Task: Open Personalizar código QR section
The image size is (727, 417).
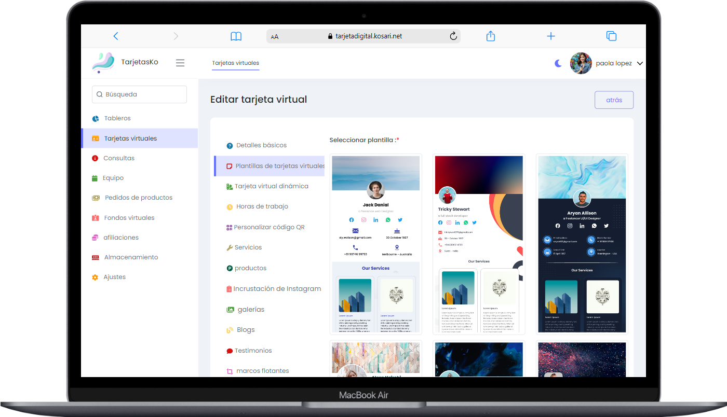Action: 269,227
